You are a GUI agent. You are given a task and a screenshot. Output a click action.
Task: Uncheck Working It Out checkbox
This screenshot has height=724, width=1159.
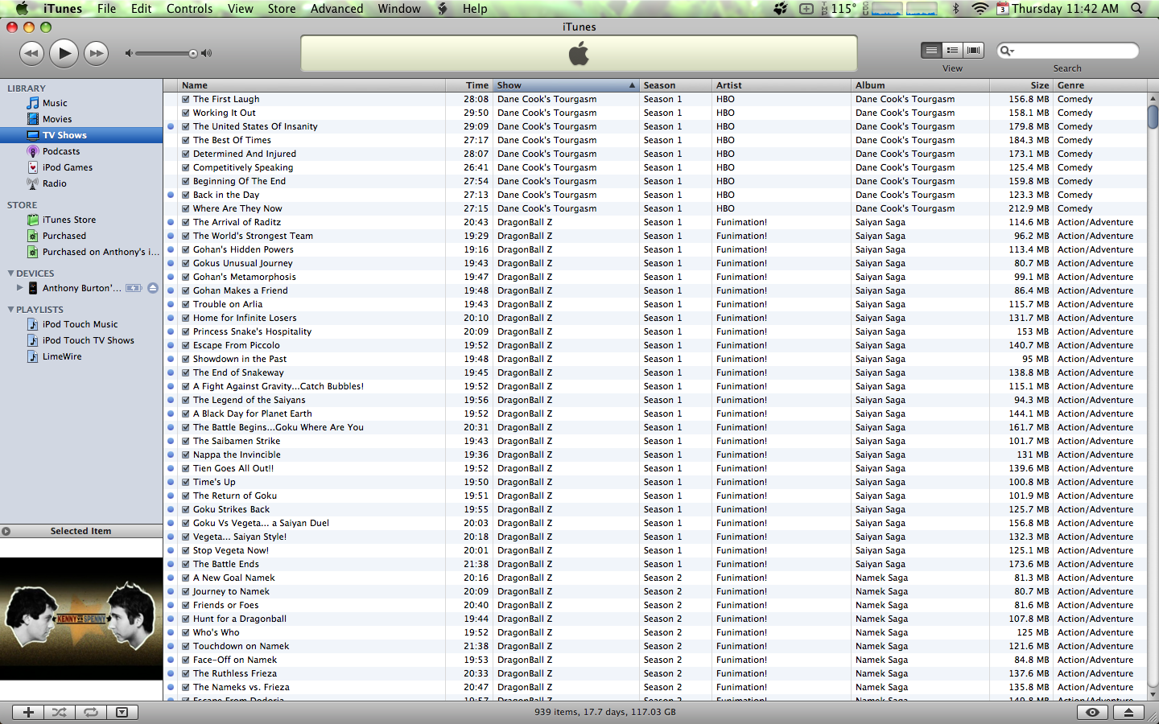click(x=186, y=113)
